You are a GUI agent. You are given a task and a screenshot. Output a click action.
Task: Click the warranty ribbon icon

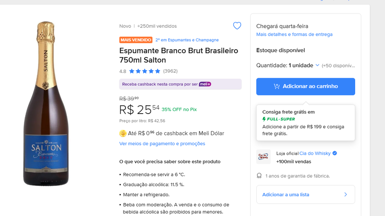tap(259, 176)
